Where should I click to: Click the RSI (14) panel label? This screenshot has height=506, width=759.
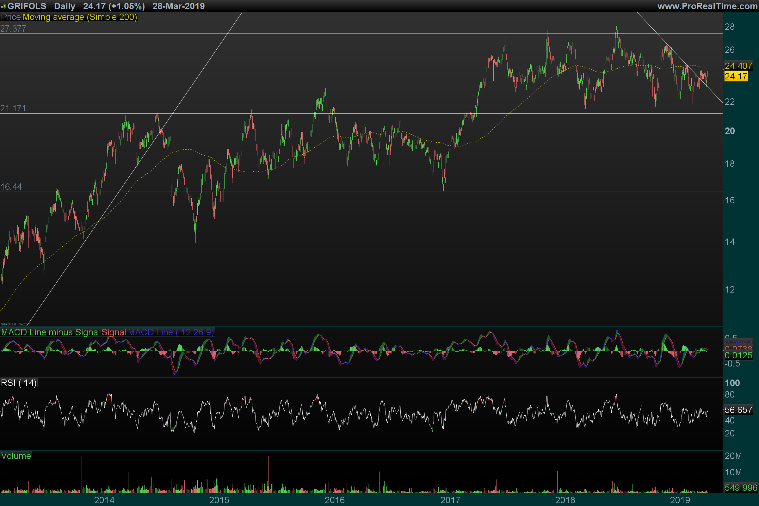tap(19, 383)
